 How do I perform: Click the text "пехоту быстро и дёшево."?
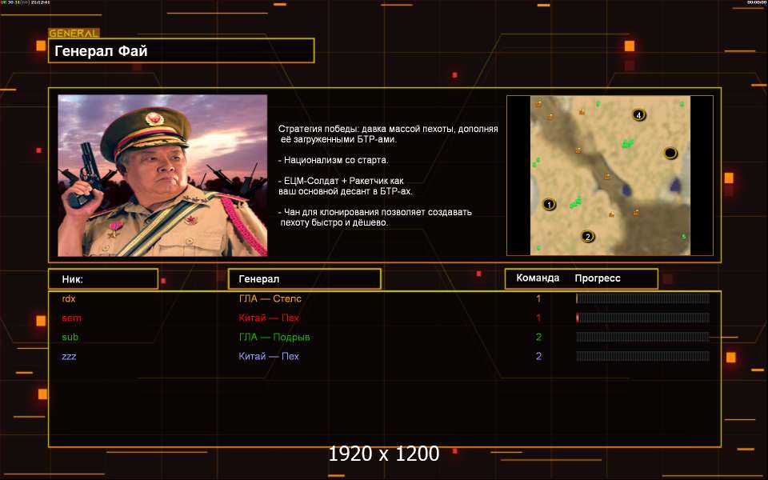(334, 222)
